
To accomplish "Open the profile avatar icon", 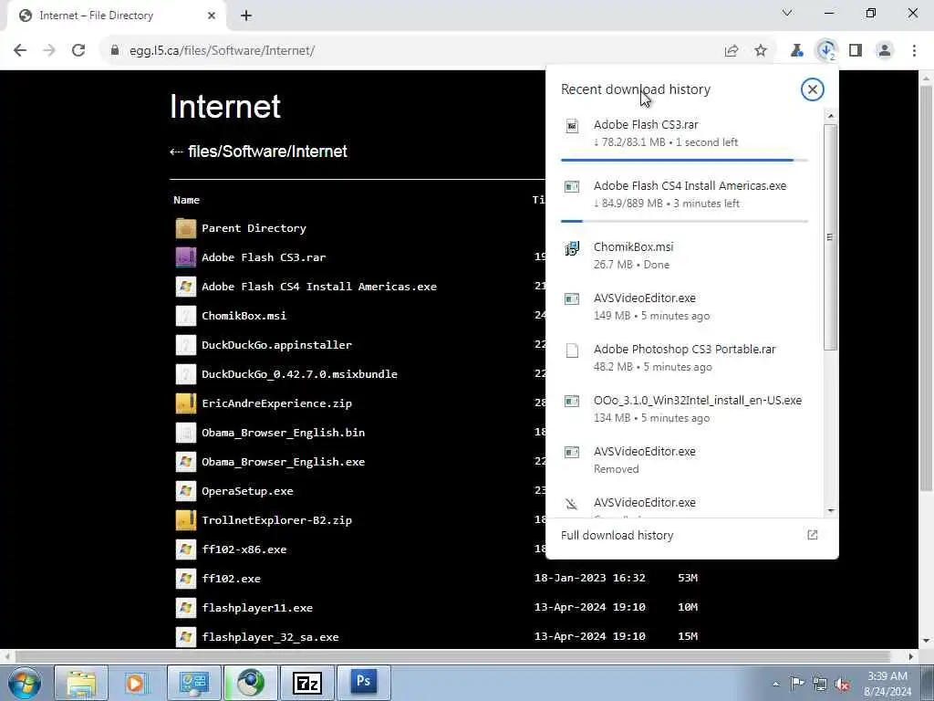I will coord(885,51).
